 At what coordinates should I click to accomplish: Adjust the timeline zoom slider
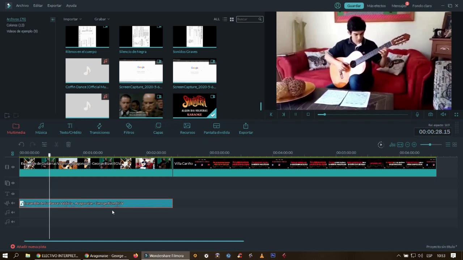430,144
